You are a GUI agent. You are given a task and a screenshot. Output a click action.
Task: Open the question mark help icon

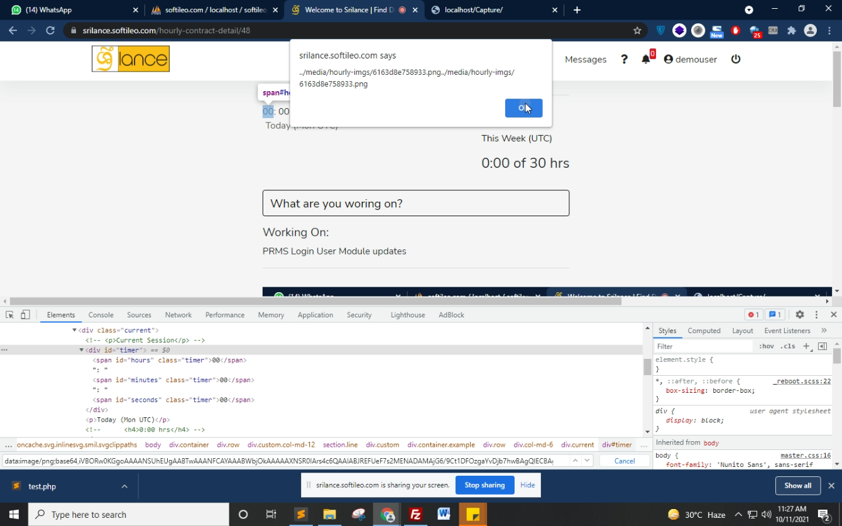point(624,59)
